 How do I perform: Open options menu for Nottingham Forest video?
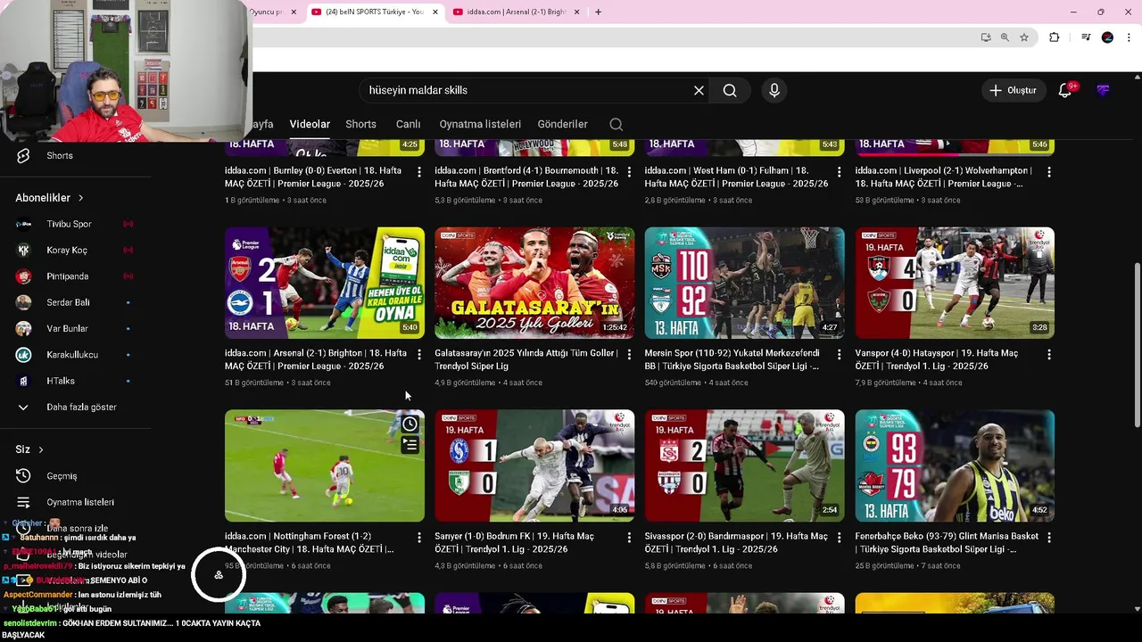[x=419, y=537]
